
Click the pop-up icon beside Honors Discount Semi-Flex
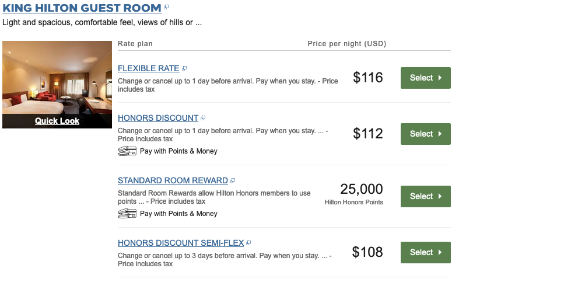click(x=248, y=243)
